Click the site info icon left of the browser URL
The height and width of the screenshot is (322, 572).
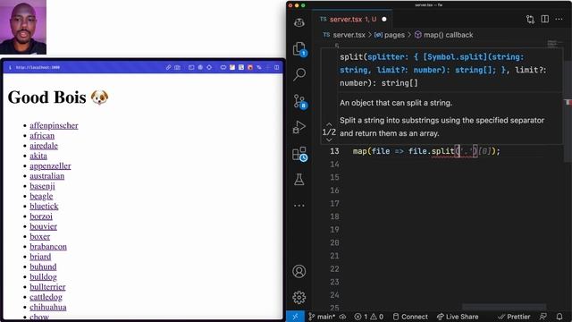(x=10, y=68)
